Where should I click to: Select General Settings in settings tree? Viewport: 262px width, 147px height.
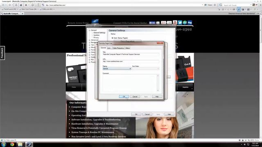99,33
